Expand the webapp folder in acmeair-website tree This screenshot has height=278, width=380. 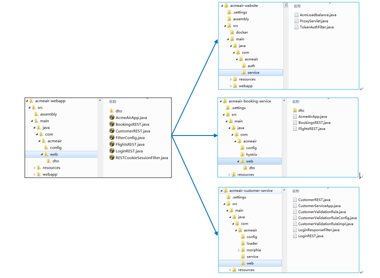coord(231,86)
